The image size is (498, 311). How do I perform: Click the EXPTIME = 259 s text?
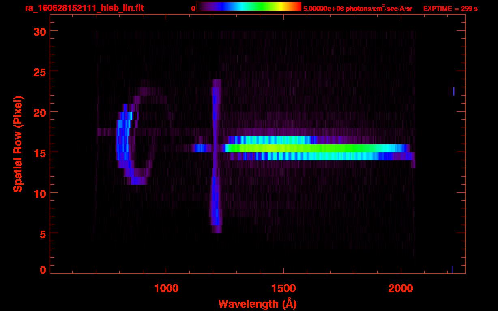(450, 9)
